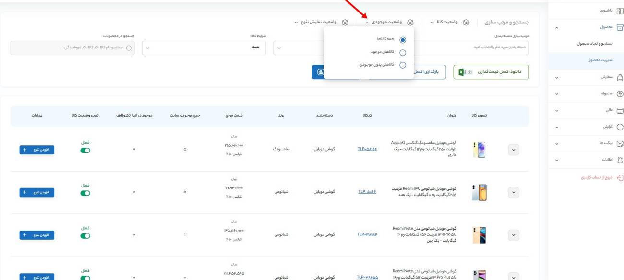Toggle active switch for Samsung A55 row

[85, 150]
